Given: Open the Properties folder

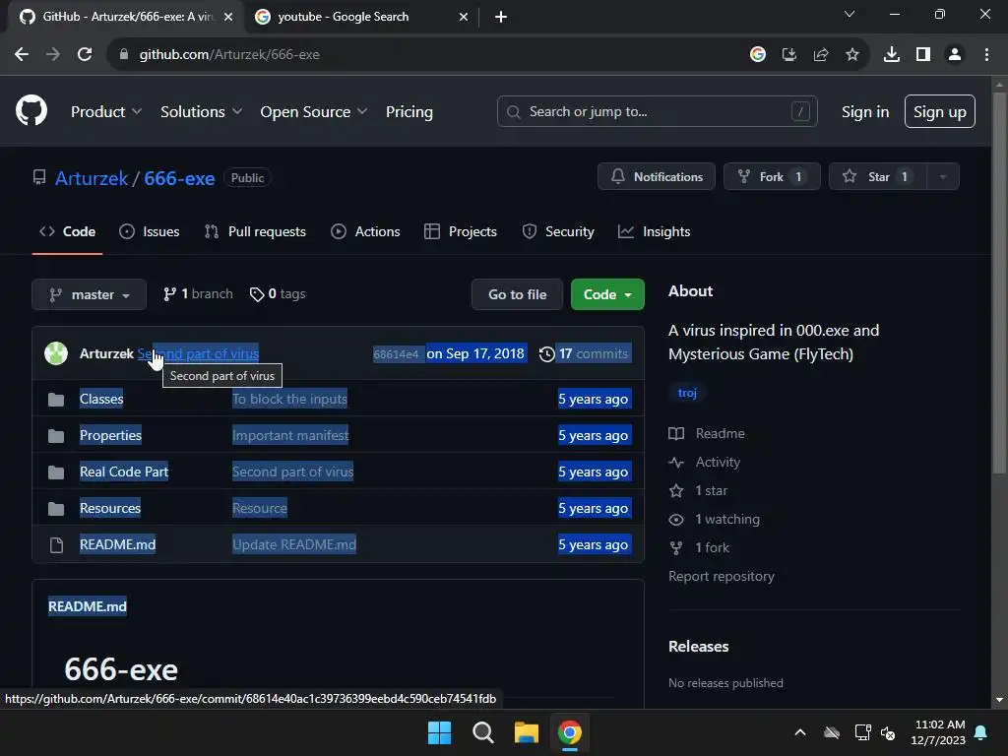Looking at the screenshot, I should (110, 435).
